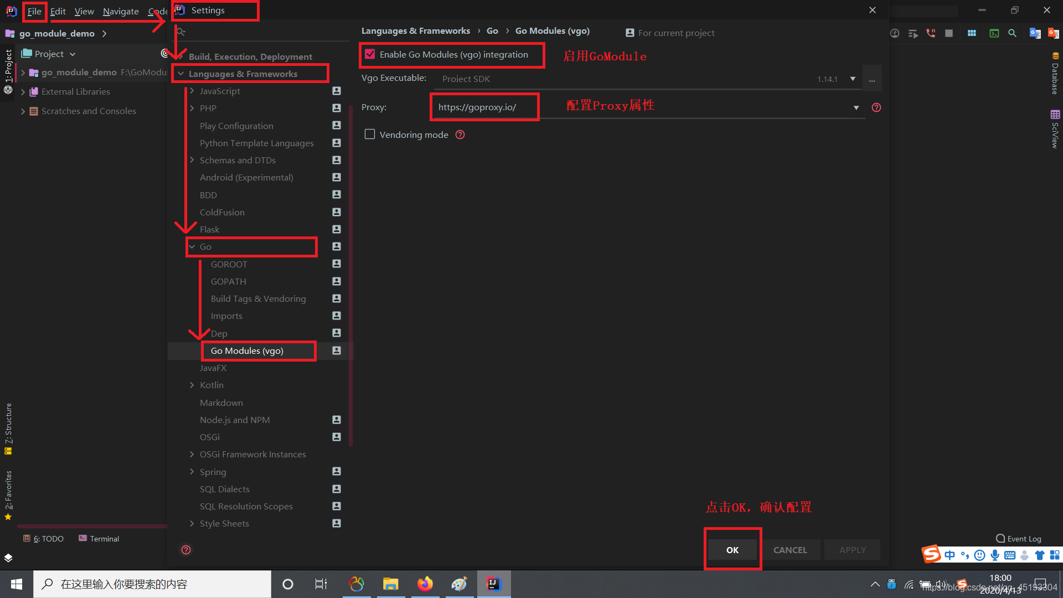The width and height of the screenshot is (1063, 598).
Task: Open the File menu
Action: point(34,11)
